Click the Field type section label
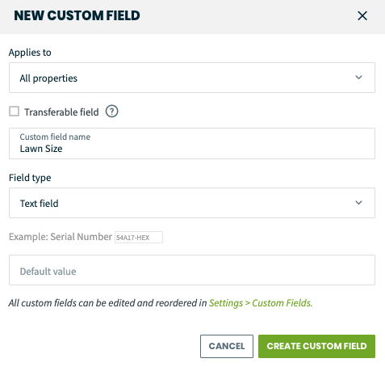Image resolution: width=385 pixels, height=367 pixels. click(30, 178)
